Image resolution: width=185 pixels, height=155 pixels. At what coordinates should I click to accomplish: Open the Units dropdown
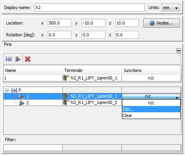171,8
